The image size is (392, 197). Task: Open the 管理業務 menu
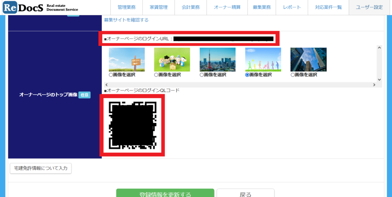pos(126,8)
